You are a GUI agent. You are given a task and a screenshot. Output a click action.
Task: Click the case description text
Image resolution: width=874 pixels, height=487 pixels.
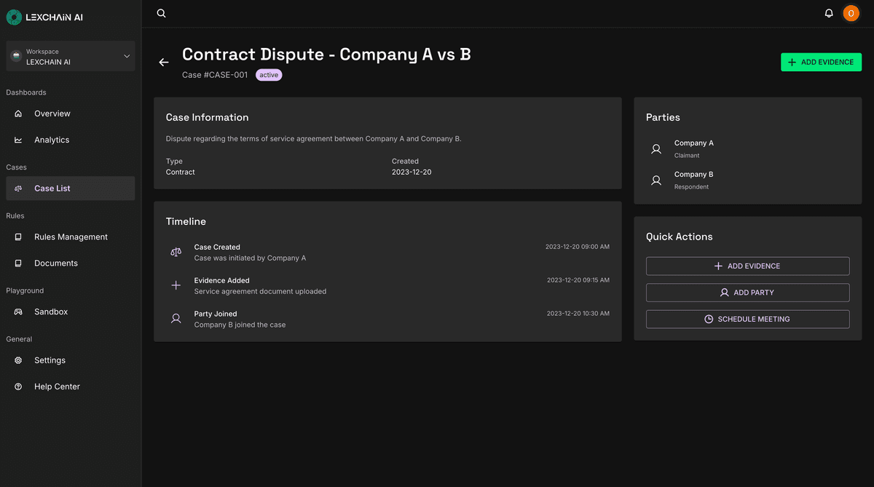[x=314, y=139]
